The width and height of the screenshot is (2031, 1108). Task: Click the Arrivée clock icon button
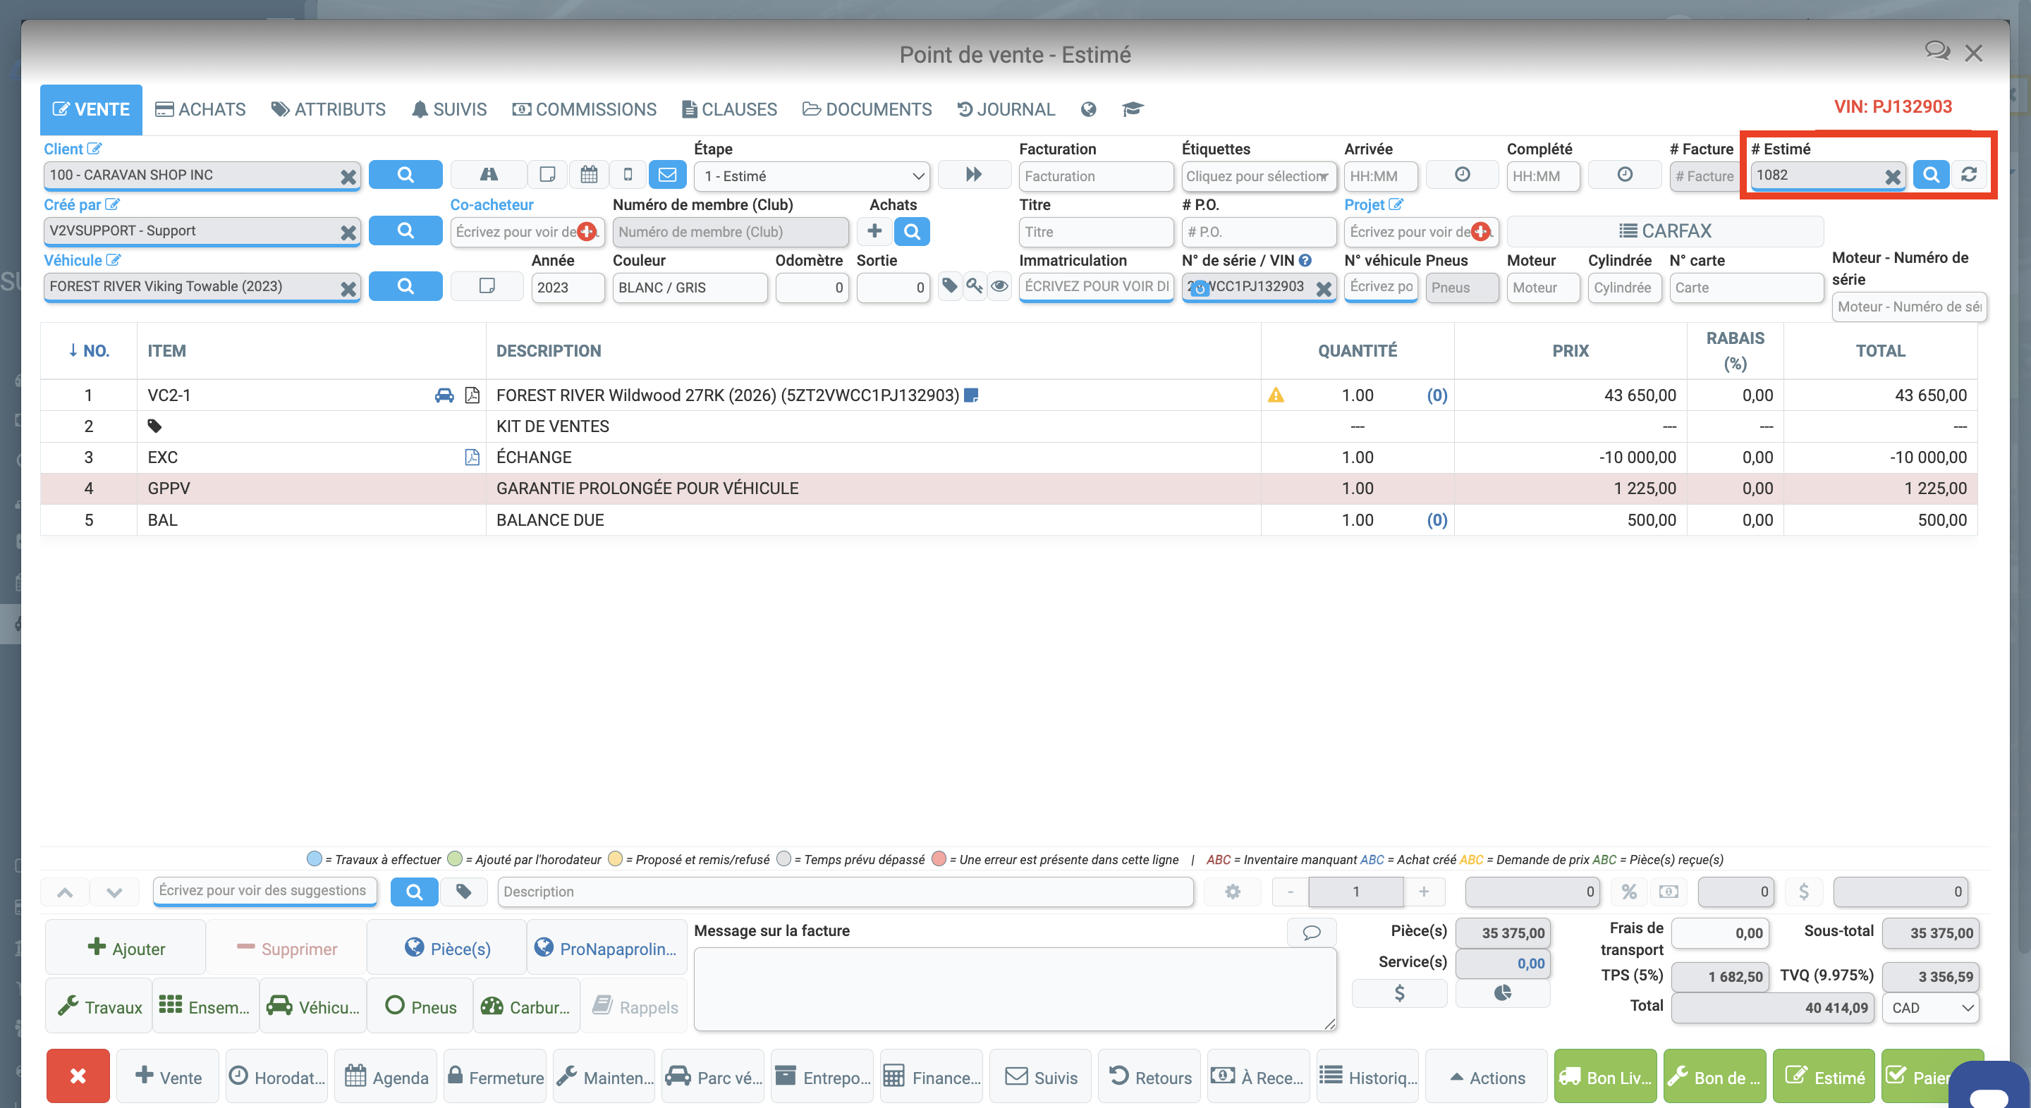(x=1462, y=175)
